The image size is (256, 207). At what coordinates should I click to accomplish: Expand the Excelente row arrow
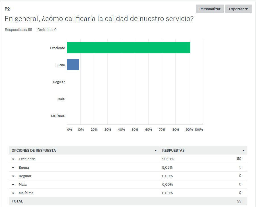[x=13, y=159]
